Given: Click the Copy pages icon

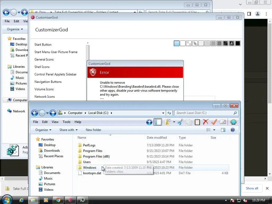Looking at the screenshot, I should pyautogui.click(x=189, y=122).
